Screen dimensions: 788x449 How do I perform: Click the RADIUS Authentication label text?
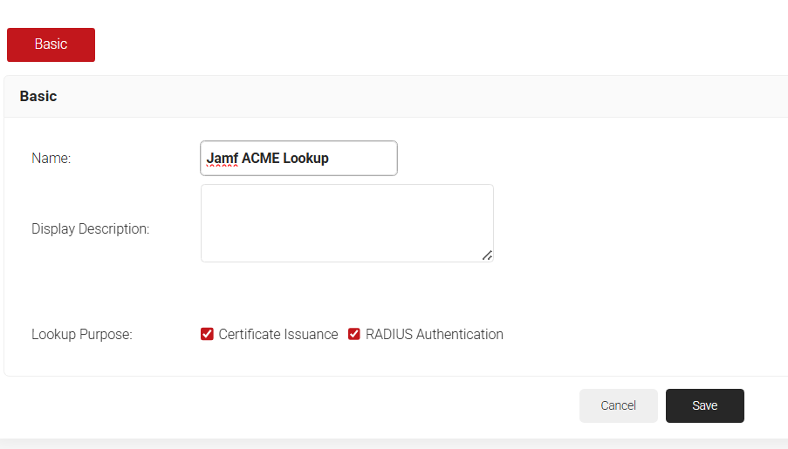click(434, 334)
